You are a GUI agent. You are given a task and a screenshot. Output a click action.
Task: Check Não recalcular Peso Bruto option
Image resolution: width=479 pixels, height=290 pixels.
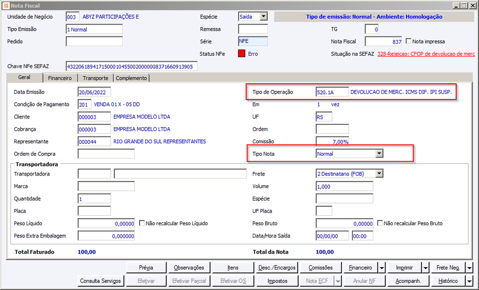[380, 223]
